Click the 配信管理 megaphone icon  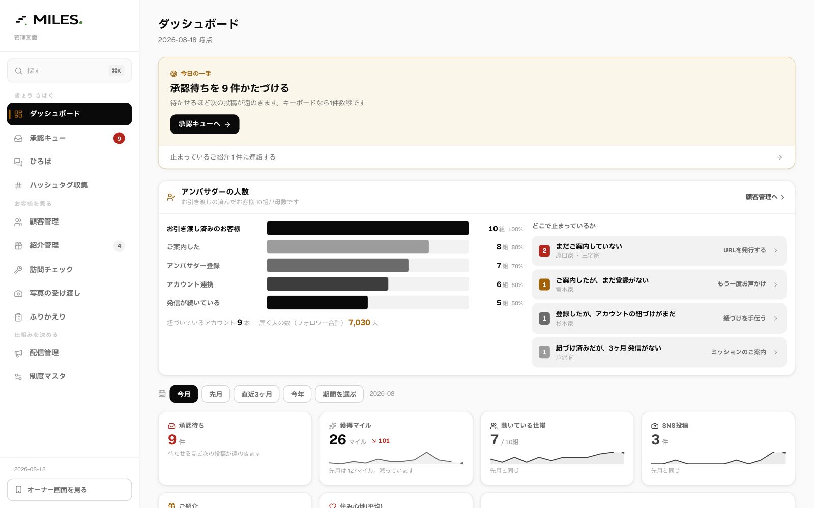pyautogui.click(x=18, y=353)
